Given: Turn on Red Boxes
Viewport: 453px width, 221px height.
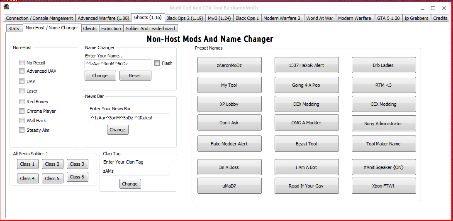Looking at the screenshot, I should click(22, 102).
